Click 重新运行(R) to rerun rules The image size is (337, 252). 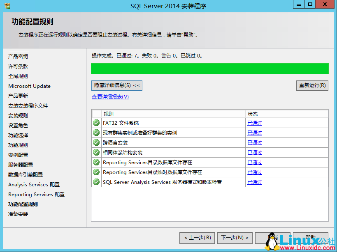pos(312,85)
